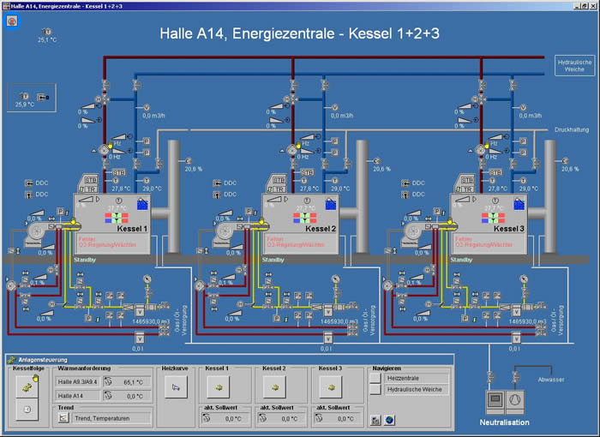
Task: Click the Kessel 1 burner blower icon
Action: click(x=34, y=230)
